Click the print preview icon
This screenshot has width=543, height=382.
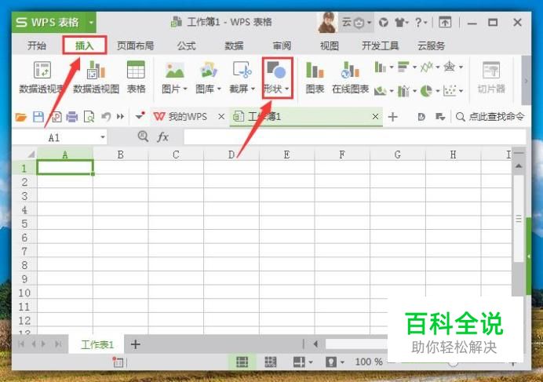pyautogui.click(x=89, y=117)
